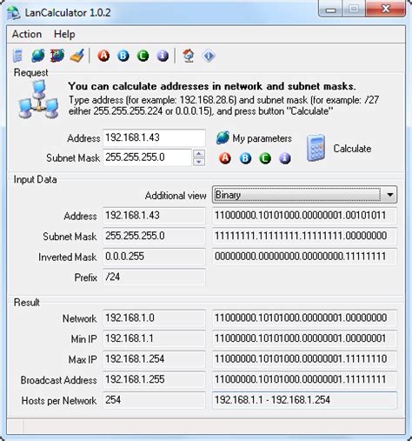Click the Subnet Mask input field in Request
The width and height of the screenshot is (412, 441).
click(148, 157)
